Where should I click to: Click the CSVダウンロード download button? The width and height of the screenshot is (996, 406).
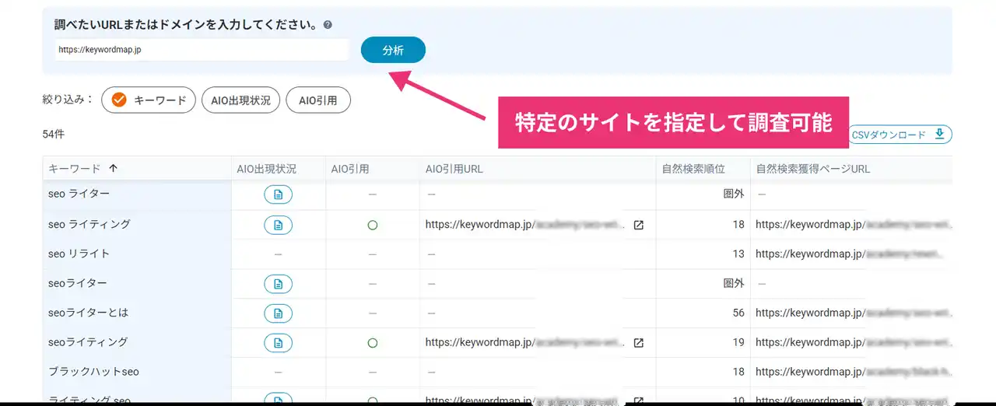[900, 135]
